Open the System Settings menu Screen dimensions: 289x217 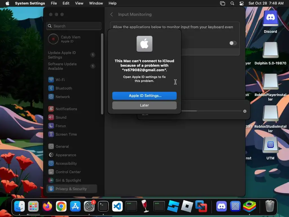point(30,3)
